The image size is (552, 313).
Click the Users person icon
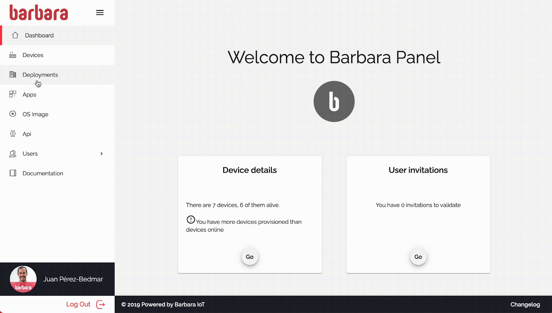coord(13,154)
